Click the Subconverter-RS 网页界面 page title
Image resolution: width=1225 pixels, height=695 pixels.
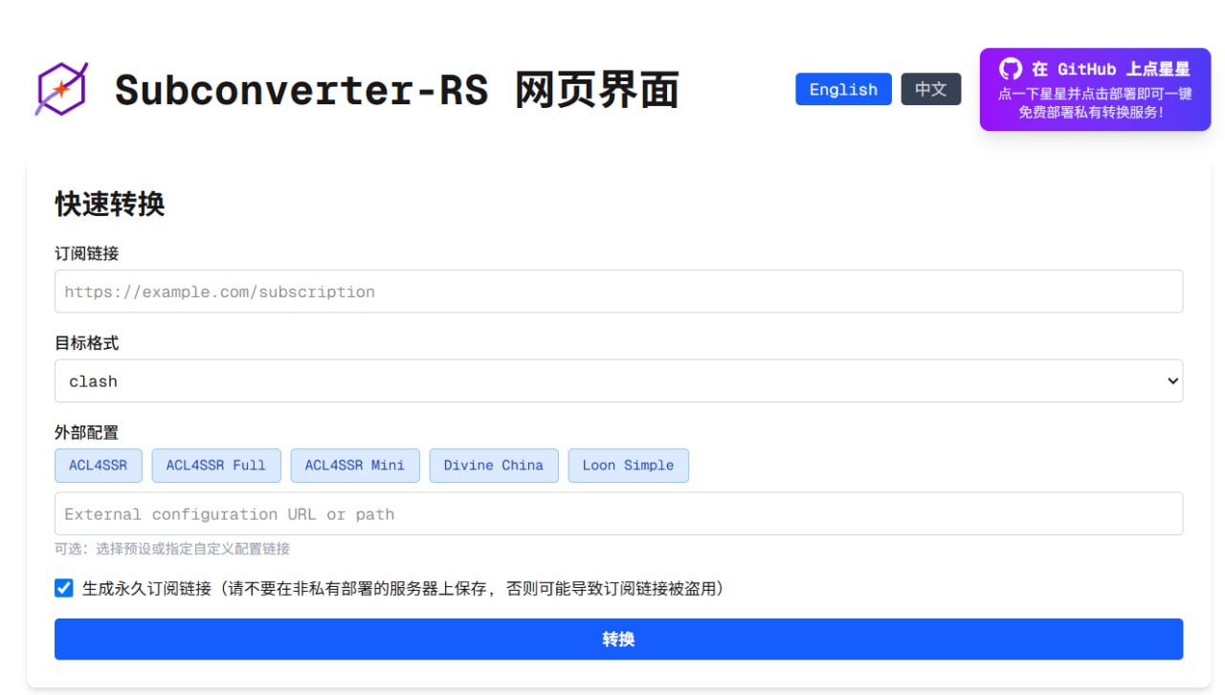click(397, 90)
